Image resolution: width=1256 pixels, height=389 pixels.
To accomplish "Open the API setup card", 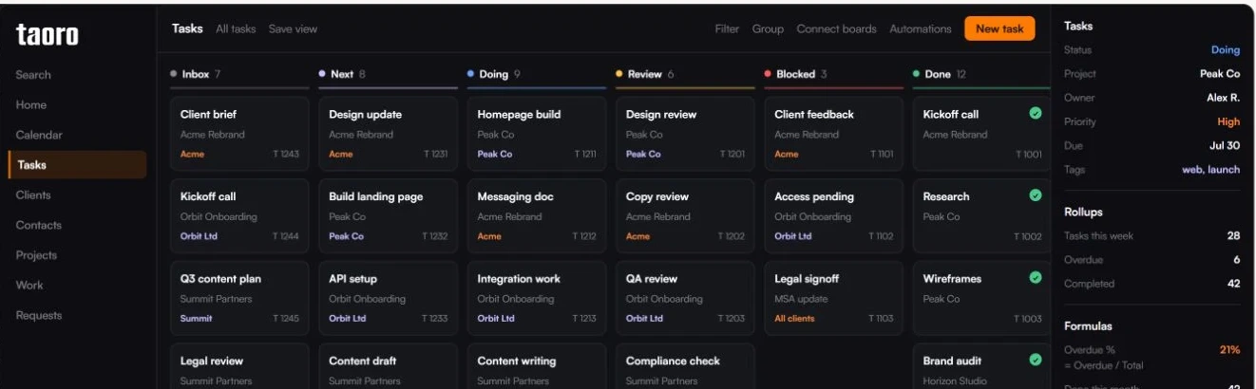I will tap(388, 299).
